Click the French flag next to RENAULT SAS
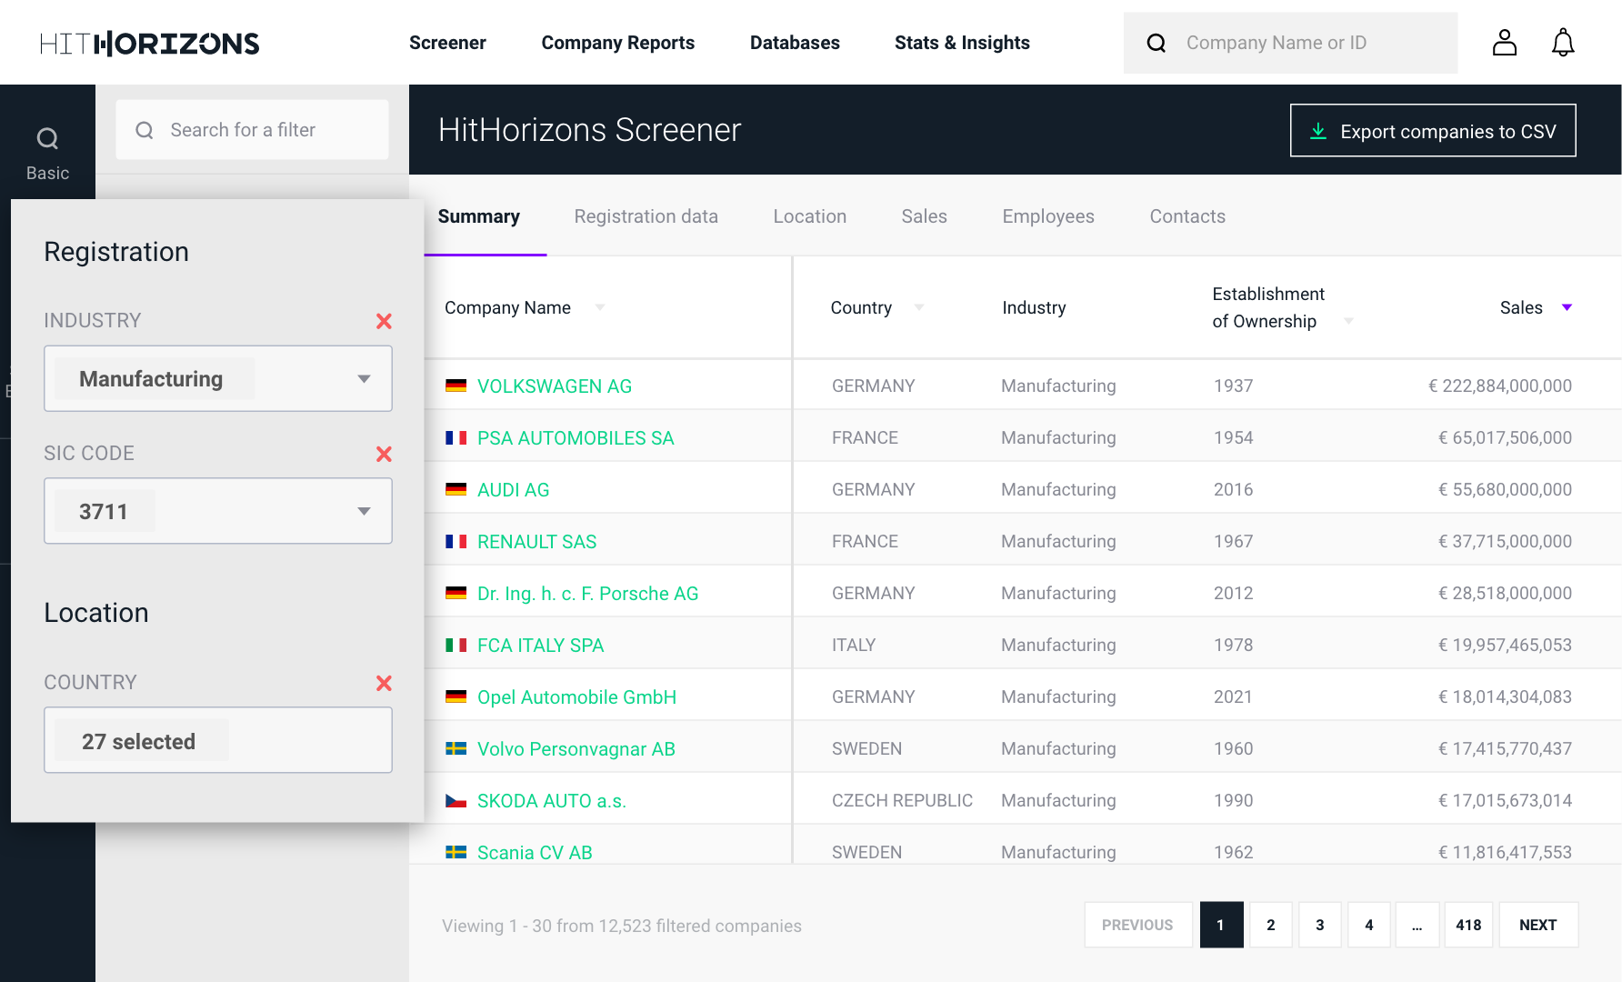Viewport: 1622px width, 982px height. (x=456, y=541)
